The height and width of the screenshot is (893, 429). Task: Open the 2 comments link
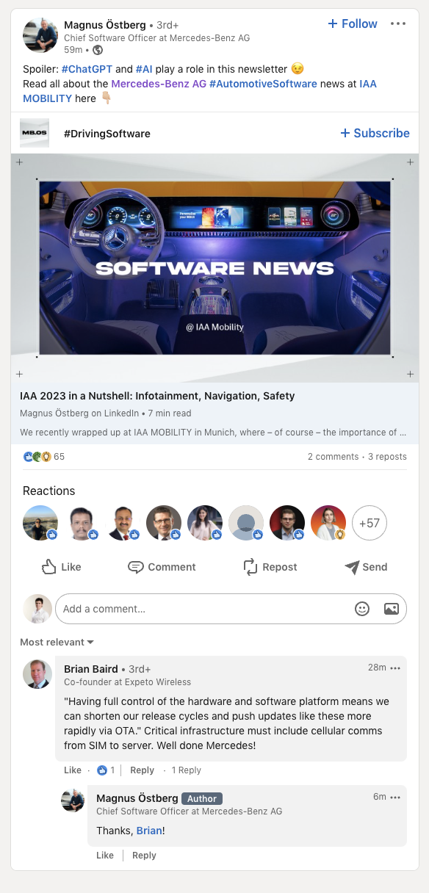[333, 457]
